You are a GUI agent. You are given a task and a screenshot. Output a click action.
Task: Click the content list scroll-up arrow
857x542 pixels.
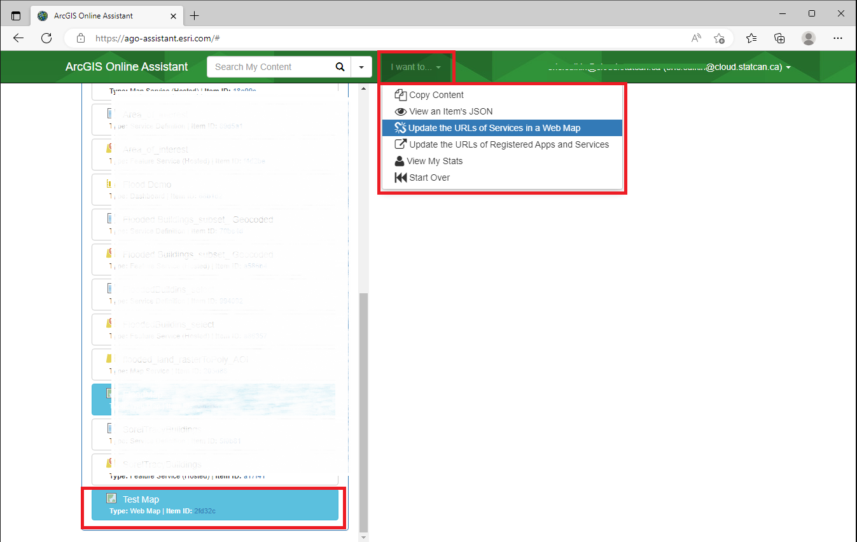coord(364,87)
